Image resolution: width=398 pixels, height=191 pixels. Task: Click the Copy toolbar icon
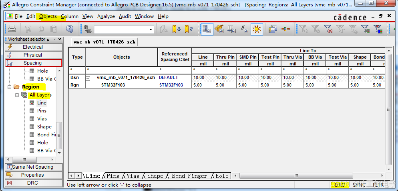[41, 29]
